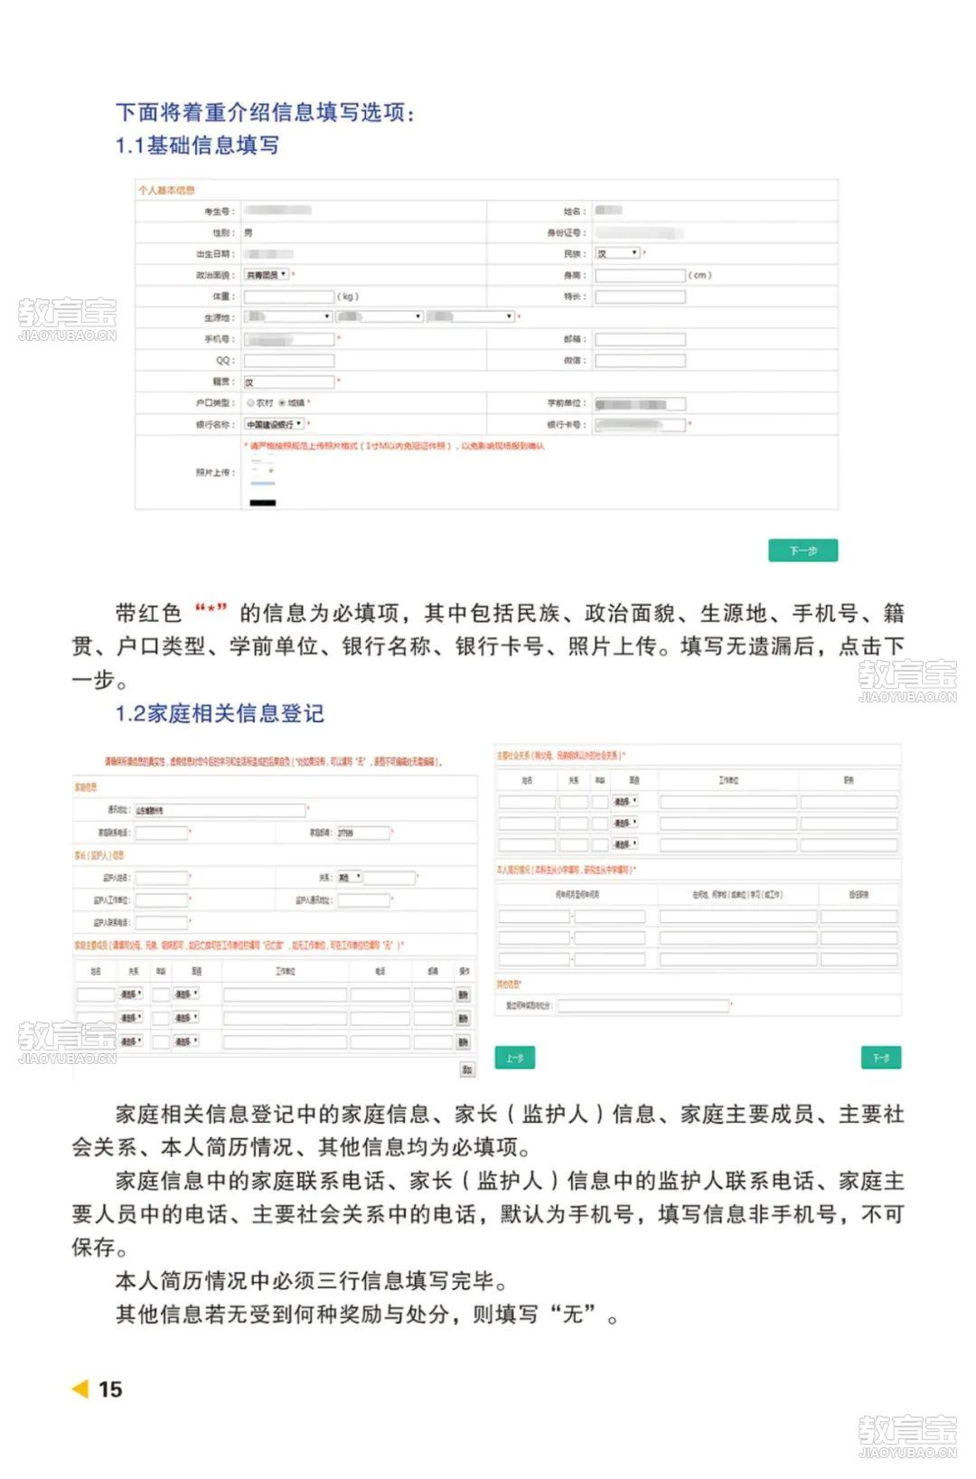Viewport: 976px width, 1479px height.
Task: Open the first 生源地 dropdown
Action: (288, 317)
